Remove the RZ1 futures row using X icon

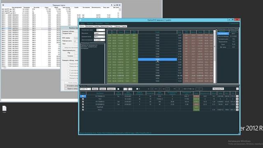click(x=237, y=99)
